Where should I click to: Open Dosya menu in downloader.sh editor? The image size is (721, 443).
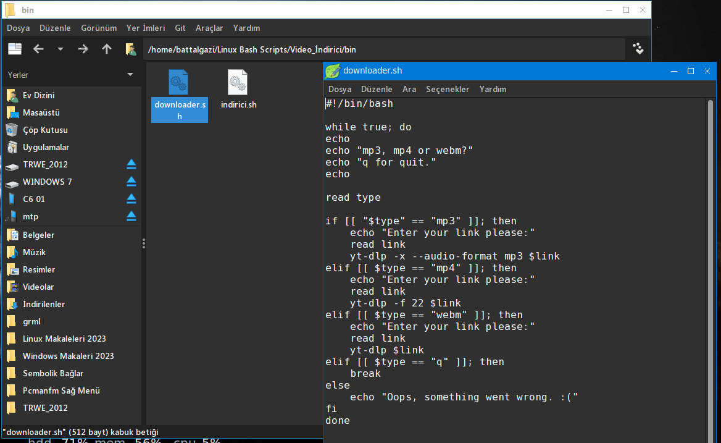click(x=340, y=89)
